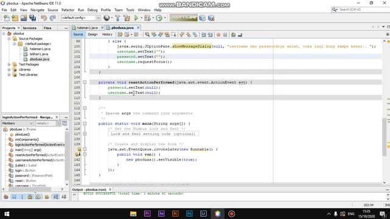The image size is (390, 219).
Task: Toggle Fully Qualified Names in the Navigator
Action: click(47, 197)
